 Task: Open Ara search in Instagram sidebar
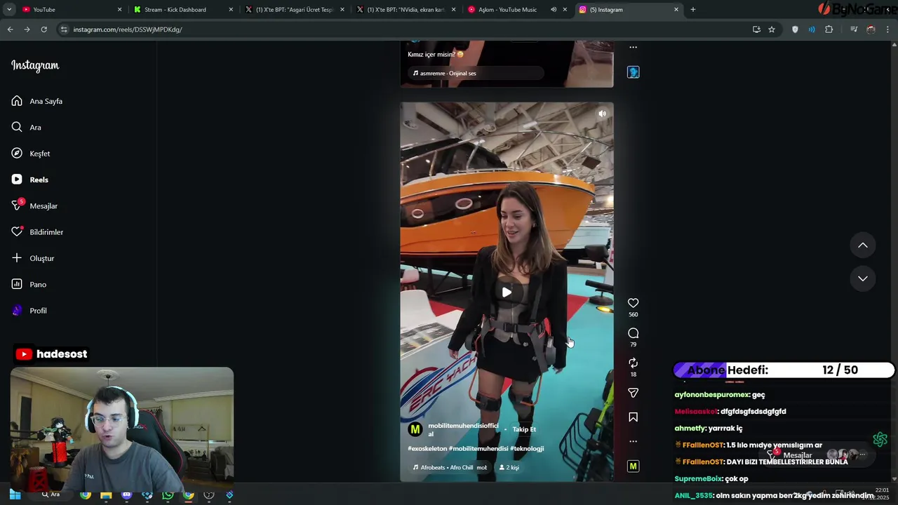coord(27,127)
